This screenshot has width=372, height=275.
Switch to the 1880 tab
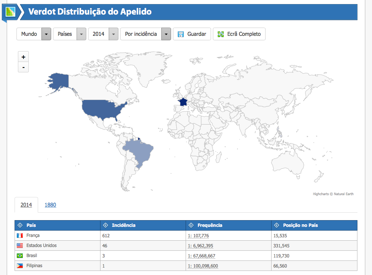pos(50,205)
